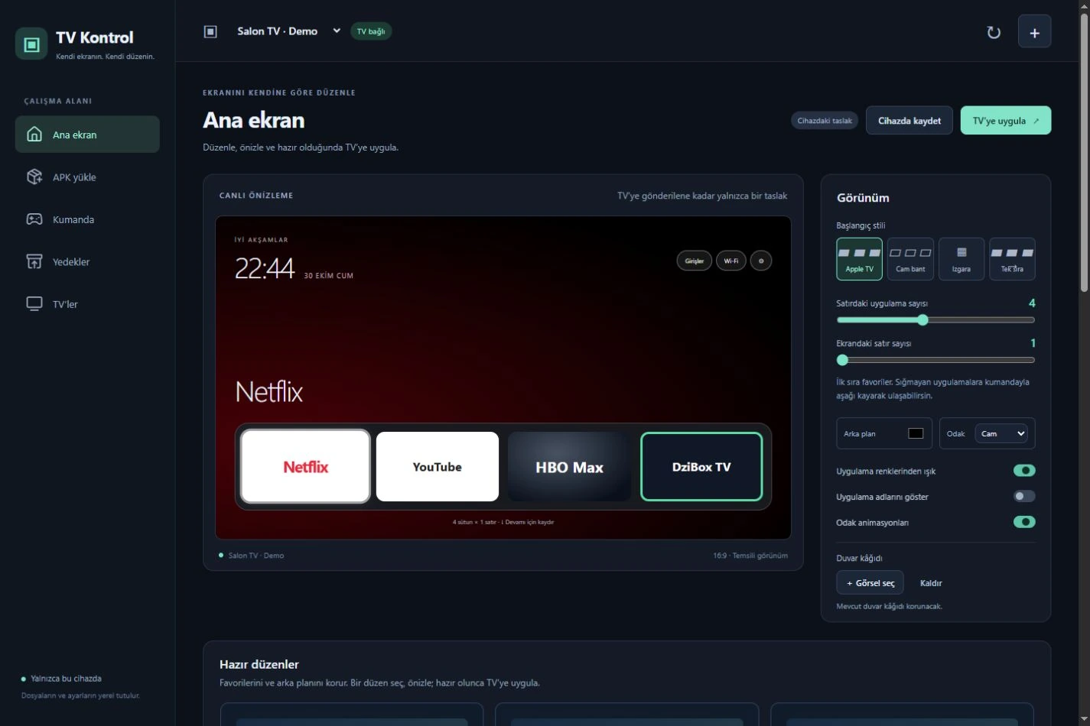This screenshot has width=1090, height=726.
Task: Go to the Kumanda section
Action: (87, 219)
